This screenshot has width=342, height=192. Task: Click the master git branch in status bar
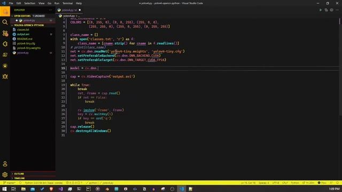[9, 183]
